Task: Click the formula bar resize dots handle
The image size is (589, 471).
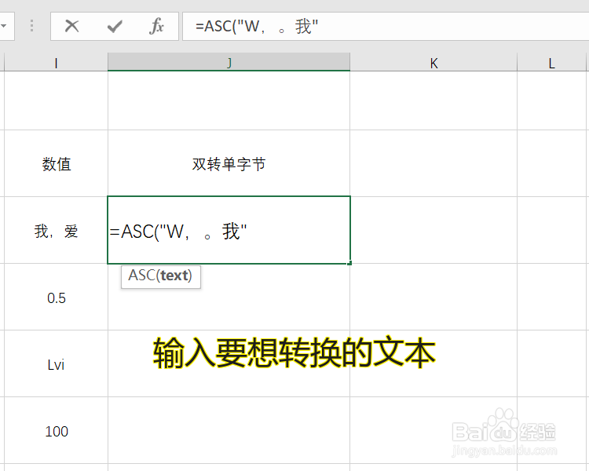Action: point(31,26)
